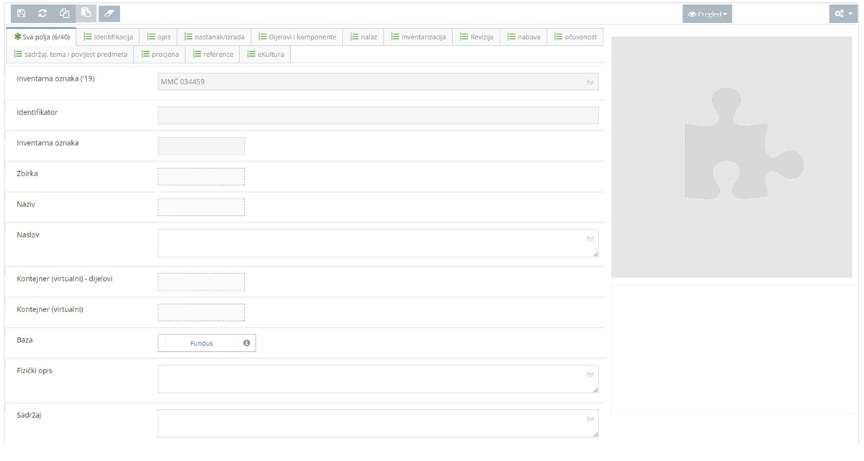Click the paste icon in toolbar
864x461 pixels.
click(86, 14)
